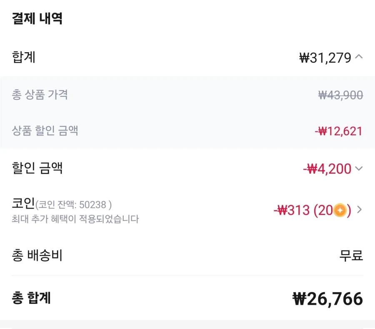Collapse the 합계 subtotal chevron
The width and height of the screenshot is (375, 329).
[359, 57]
